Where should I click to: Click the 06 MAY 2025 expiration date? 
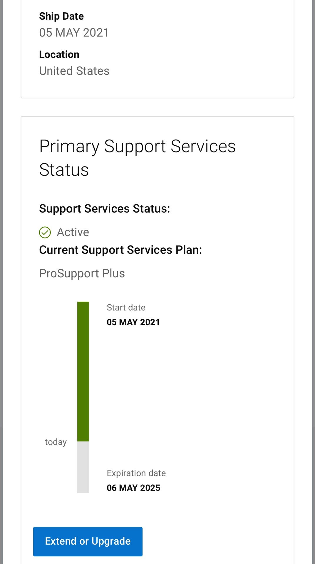click(133, 488)
